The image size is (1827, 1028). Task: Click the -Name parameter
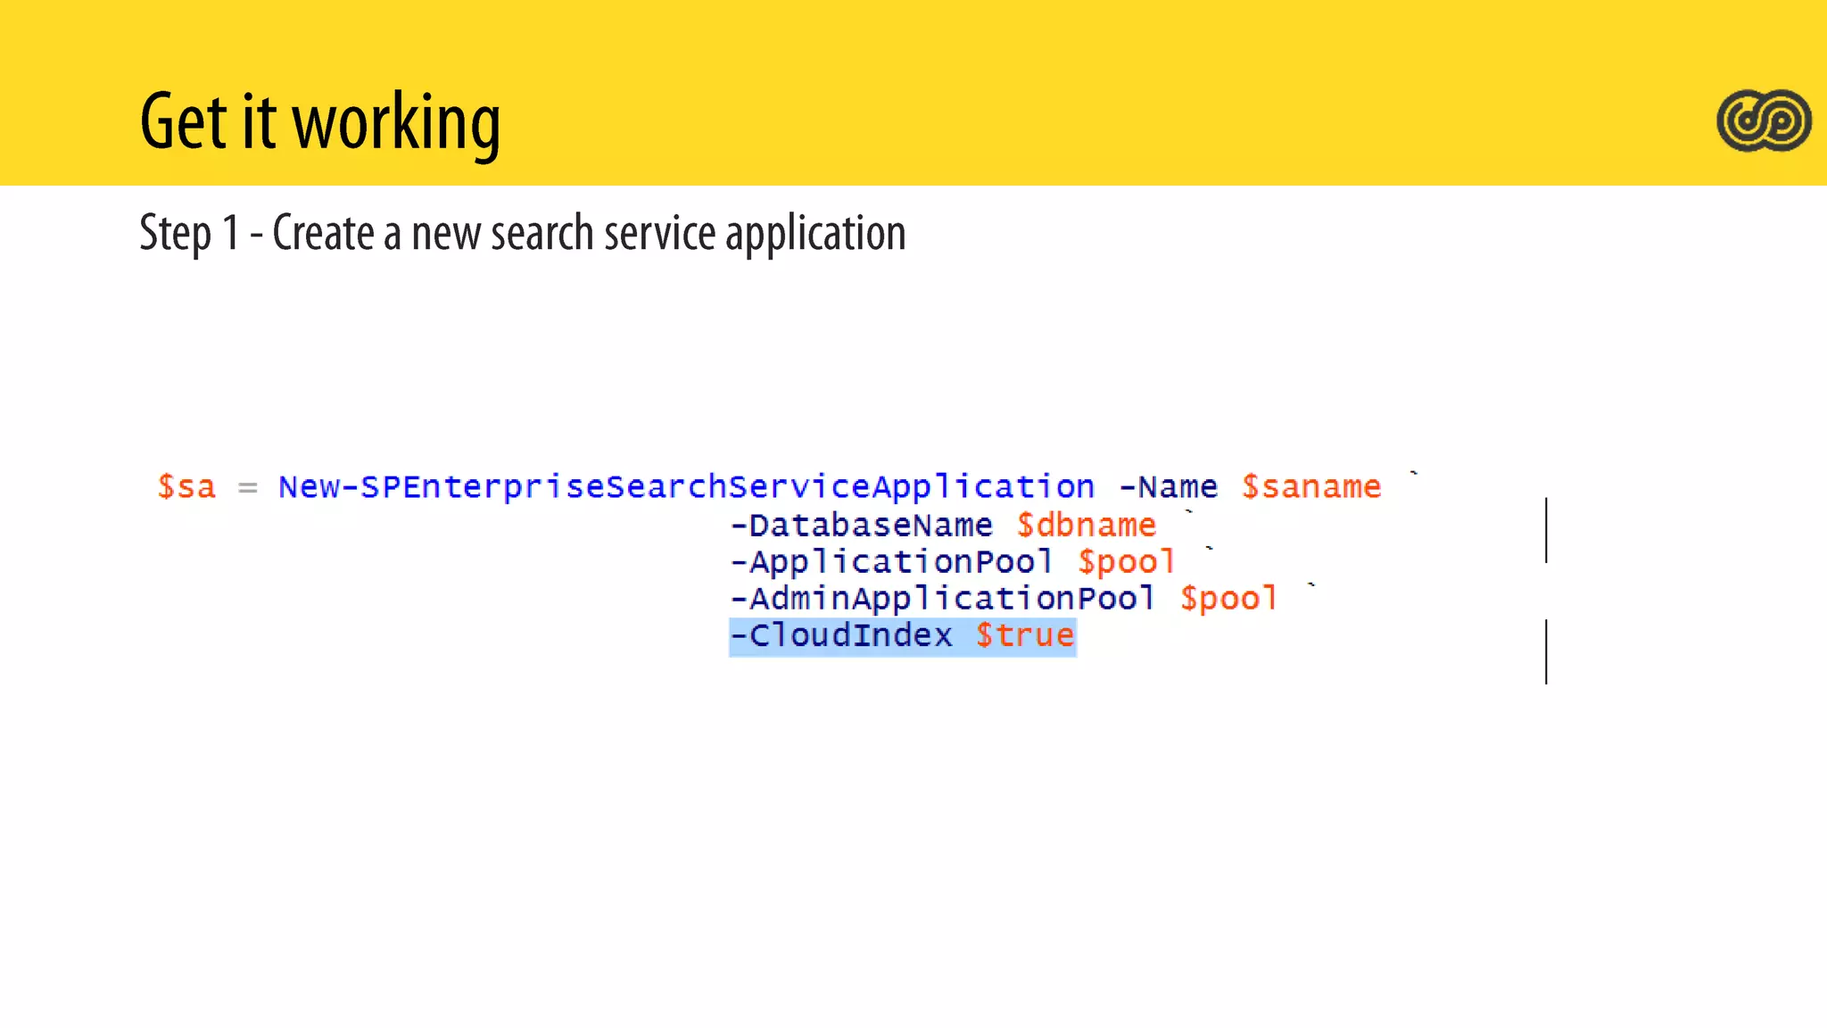pos(1168,487)
